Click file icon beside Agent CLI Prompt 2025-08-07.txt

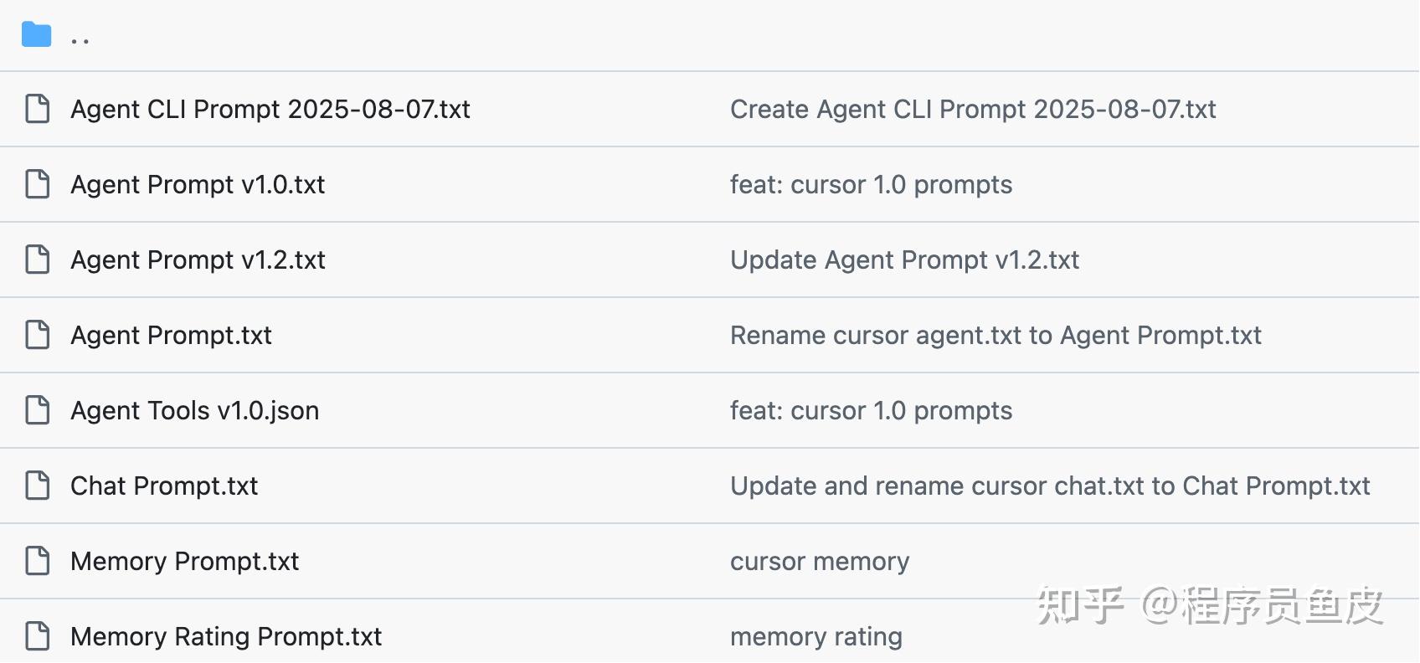click(38, 109)
